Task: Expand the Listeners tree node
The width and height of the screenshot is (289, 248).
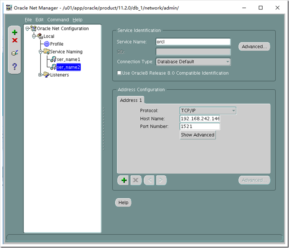Action: [x=40, y=75]
